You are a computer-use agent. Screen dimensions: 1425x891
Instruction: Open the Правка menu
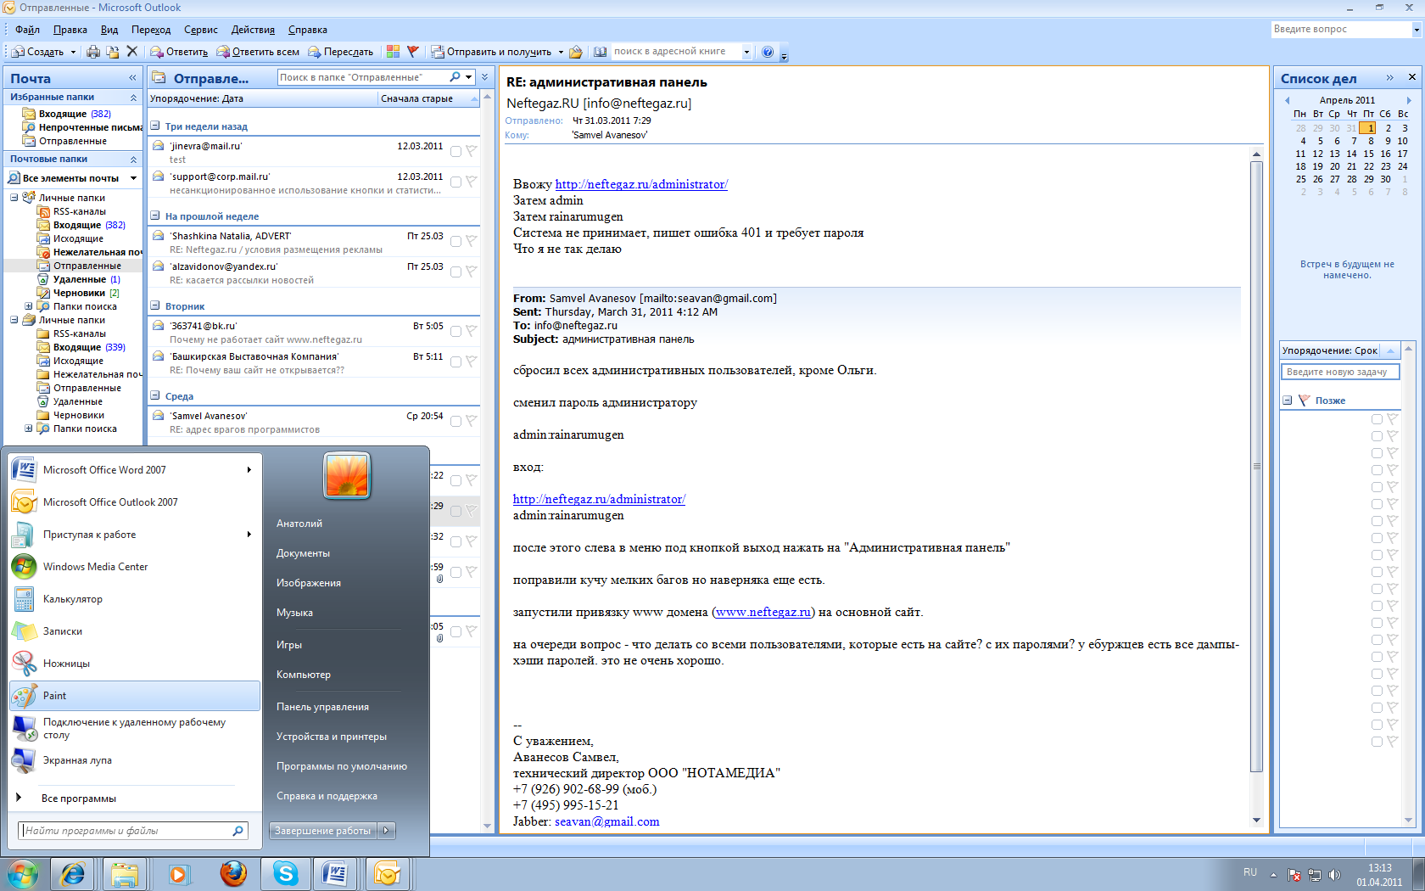[x=70, y=30]
